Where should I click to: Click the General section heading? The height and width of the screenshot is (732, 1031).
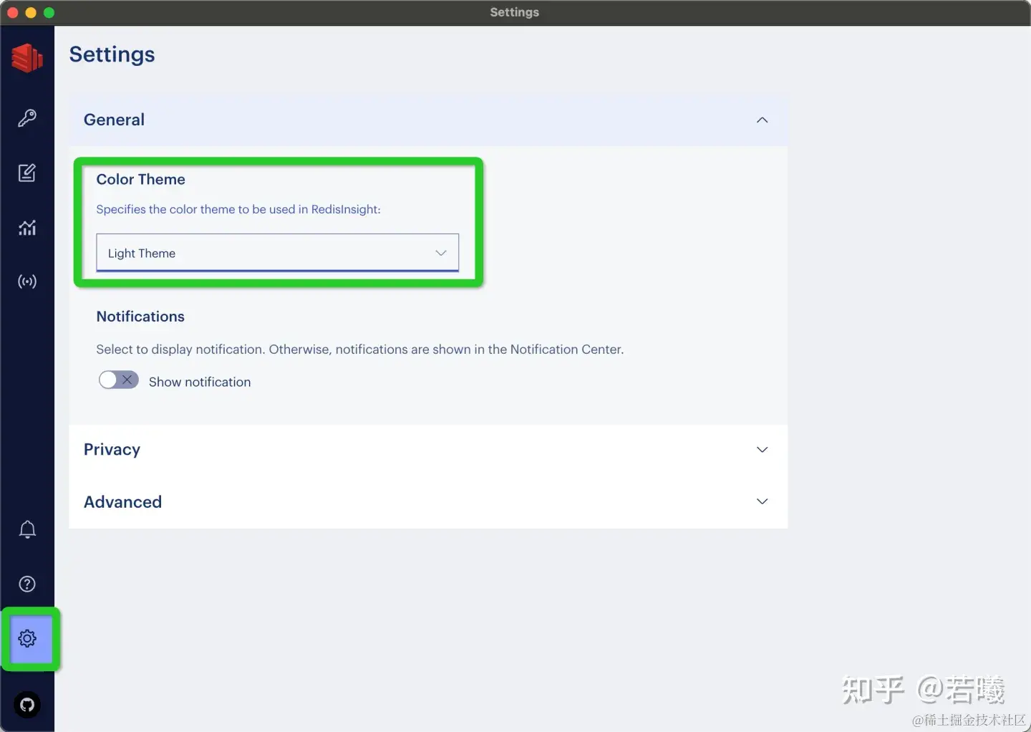tap(115, 120)
